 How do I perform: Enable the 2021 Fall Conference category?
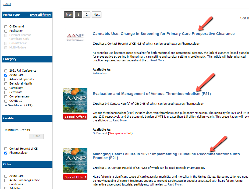pyautogui.click(x=6, y=71)
